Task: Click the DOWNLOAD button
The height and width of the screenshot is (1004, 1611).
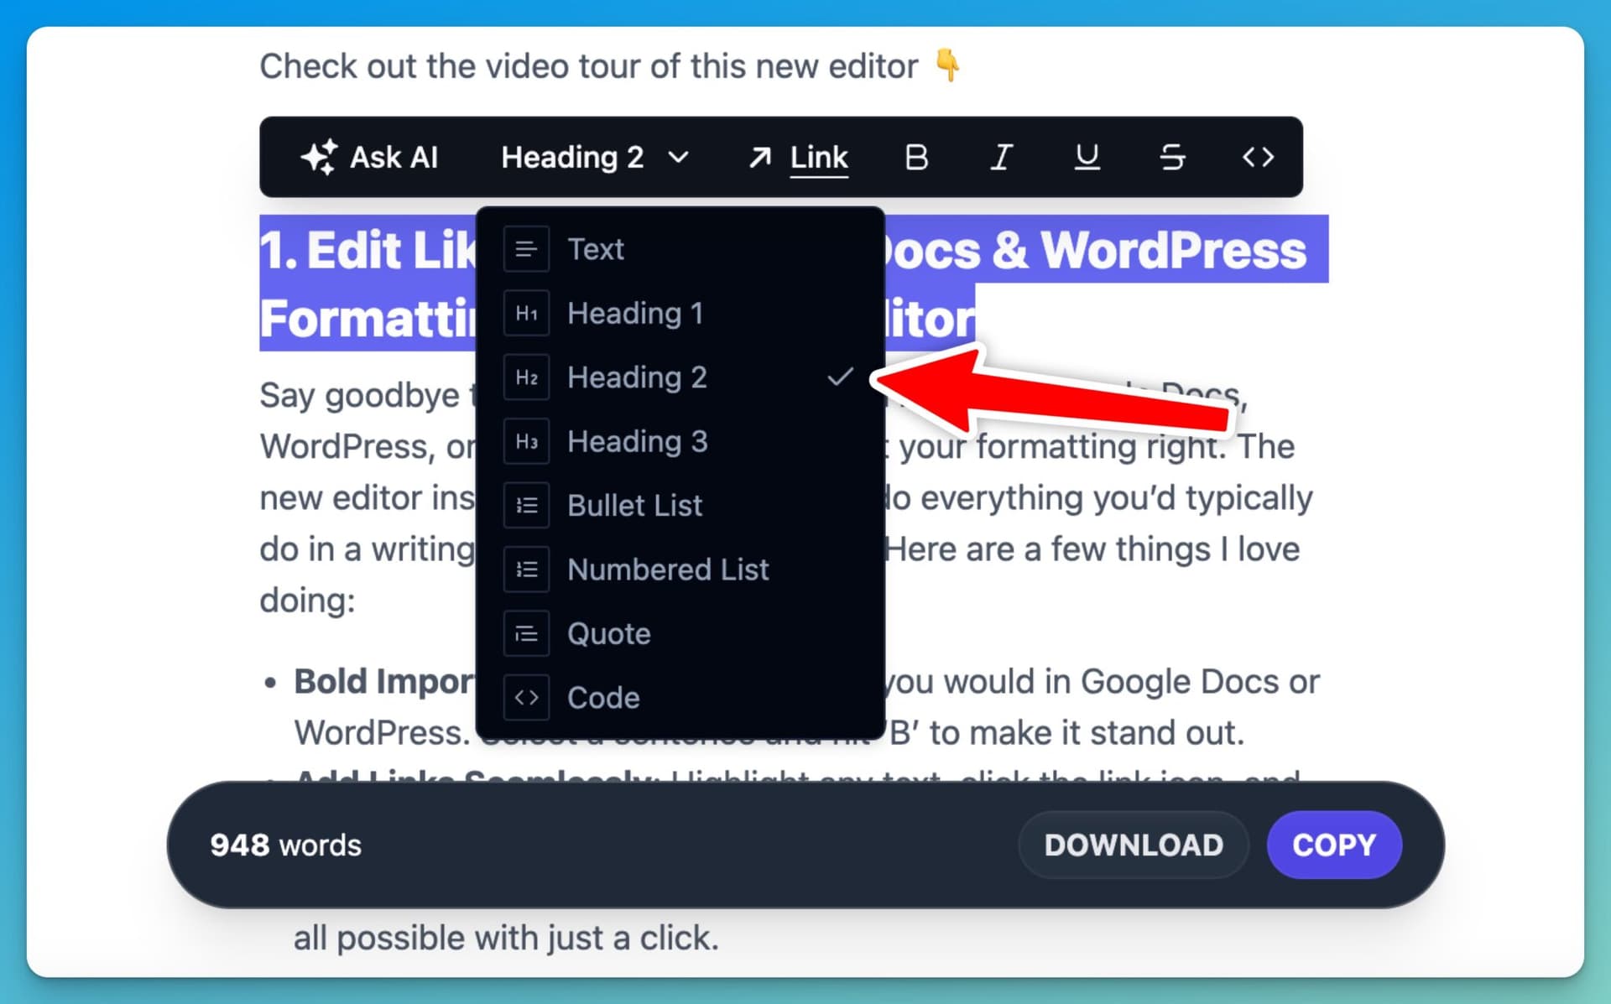Action: [x=1134, y=845]
